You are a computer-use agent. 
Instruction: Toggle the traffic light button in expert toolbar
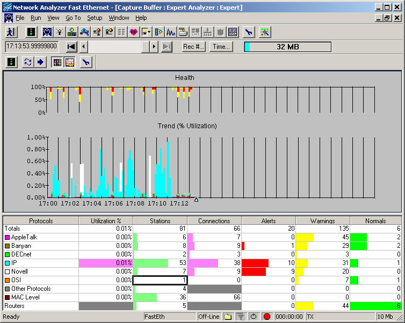(11, 62)
